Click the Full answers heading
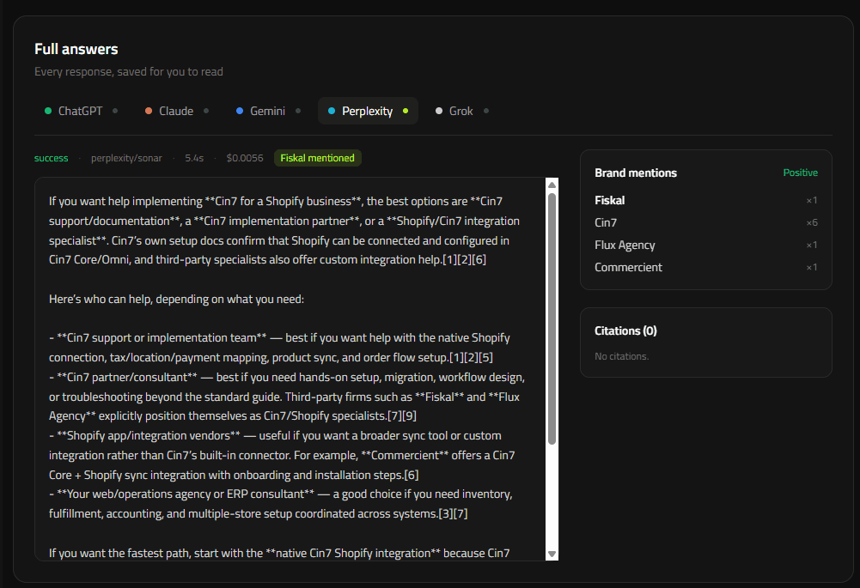 76,49
